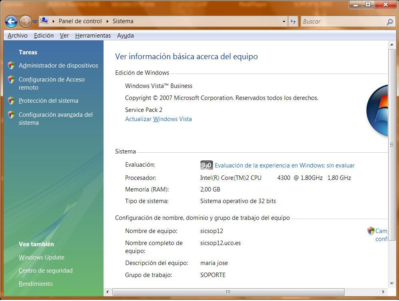The width and height of the screenshot is (399, 301).
Task: Click the Windows Vista logo orb image
Action: coord(377,111)
